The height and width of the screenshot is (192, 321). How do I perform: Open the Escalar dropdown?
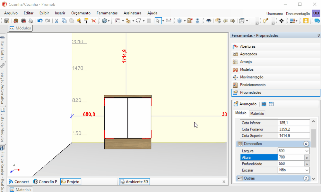point(307,170)
